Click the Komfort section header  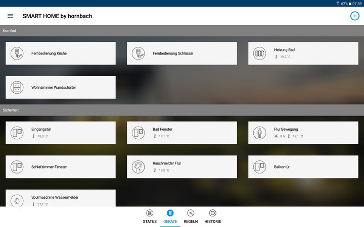(x=182, y=31)
